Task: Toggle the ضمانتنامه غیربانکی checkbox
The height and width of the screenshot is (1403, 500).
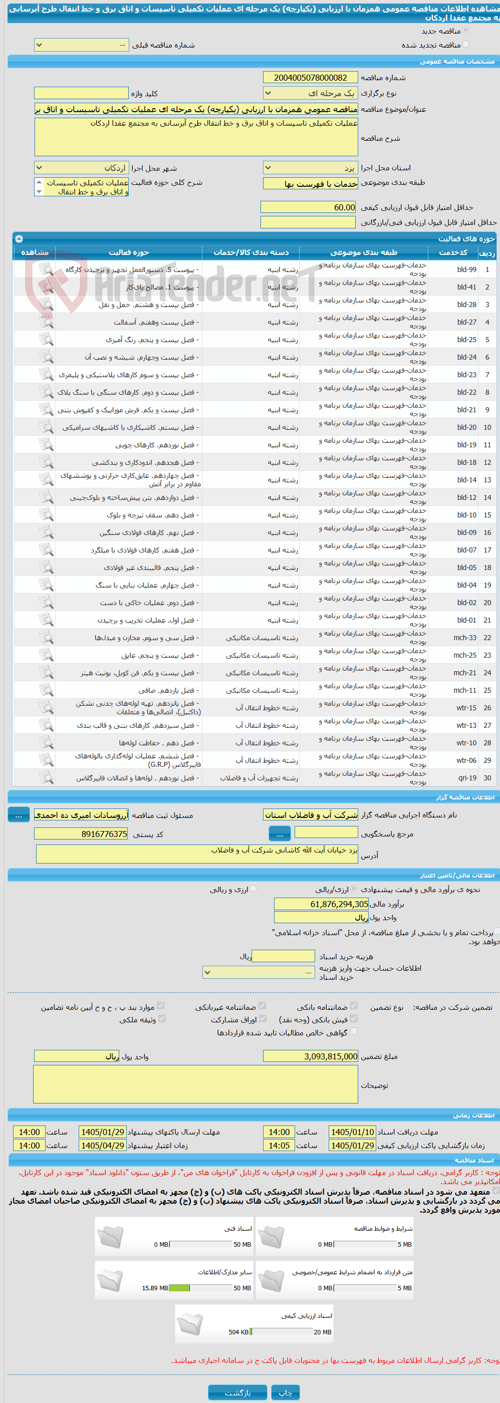Action: tap(263, 1006)
